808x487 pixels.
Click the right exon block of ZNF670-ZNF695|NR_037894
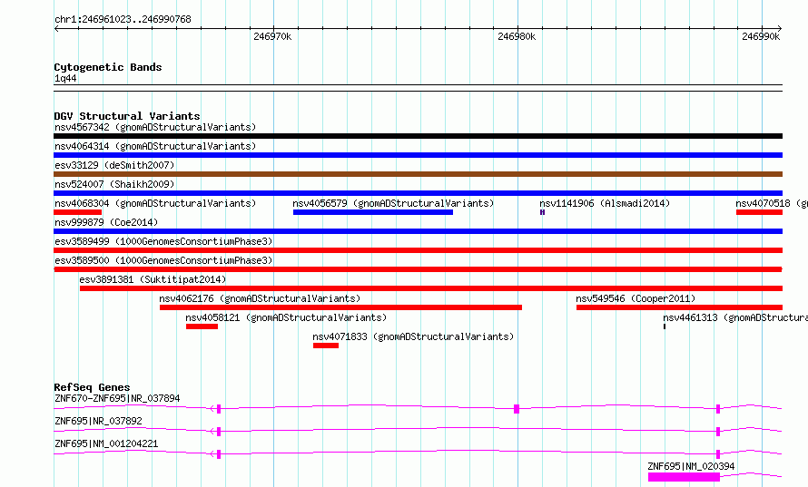718,409
